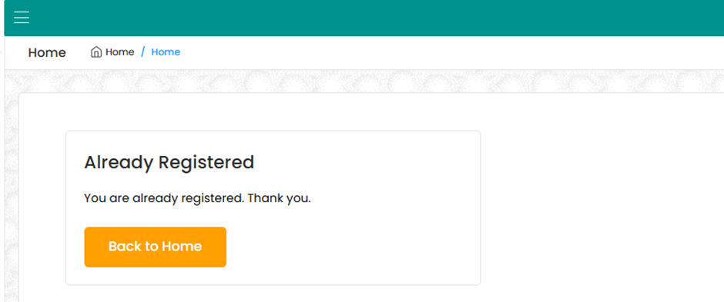Image resolution: width=724 pixels, height=302 pixels.
Task: Expand the navigation drawer with the menu icon
Action: click(x=22, y=18)
